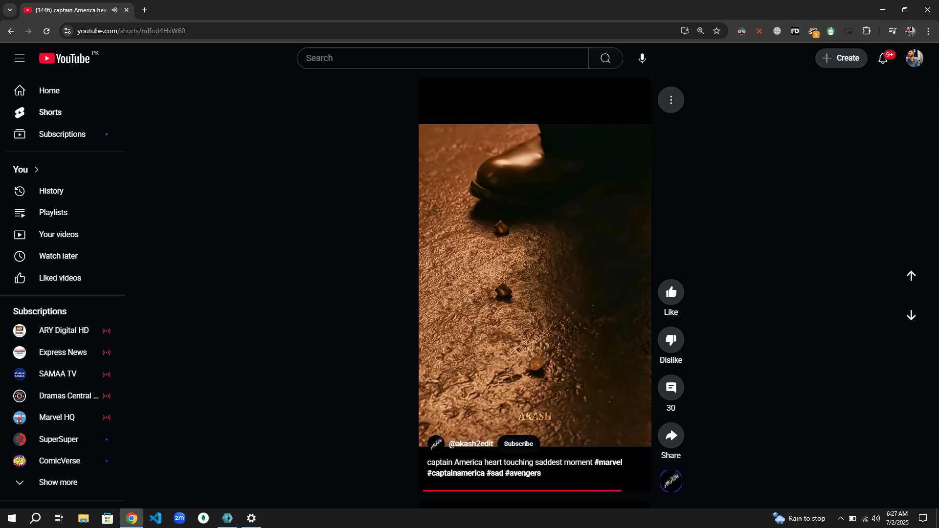Click the browser back arrow
Screen dimensions: 939x528
(11, 31)
